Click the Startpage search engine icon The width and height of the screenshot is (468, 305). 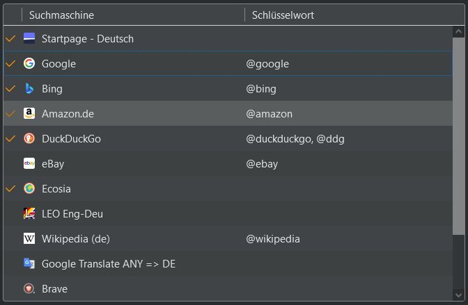tap(29, 38)
